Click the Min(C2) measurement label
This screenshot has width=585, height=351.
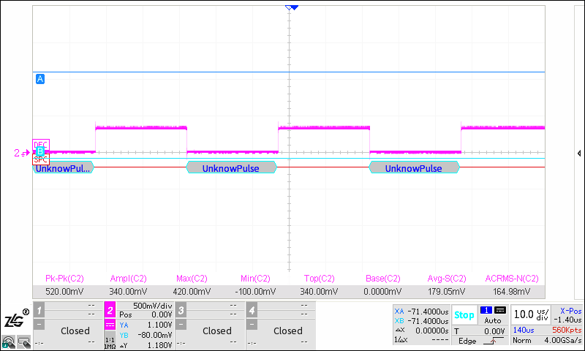point(255,279)
